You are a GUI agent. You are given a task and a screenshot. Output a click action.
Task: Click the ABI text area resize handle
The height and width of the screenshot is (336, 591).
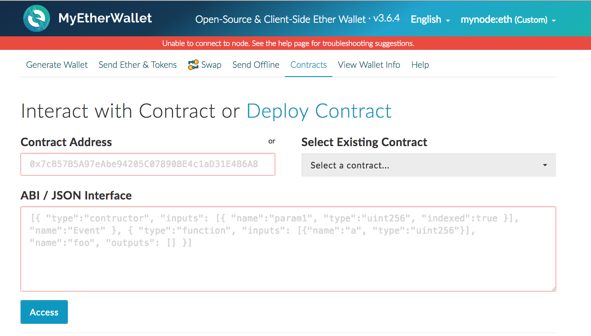tap(553, 288)
